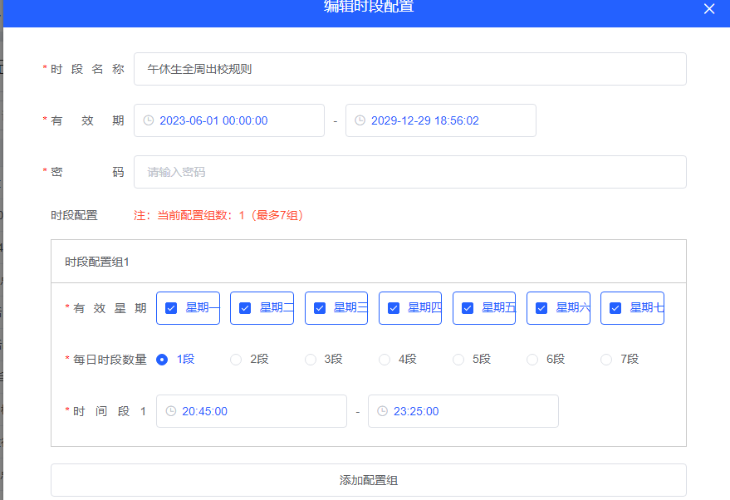Viewport: 730px width, 500px height.
Task: Click the 添加配置组 button
Action: 368,480
